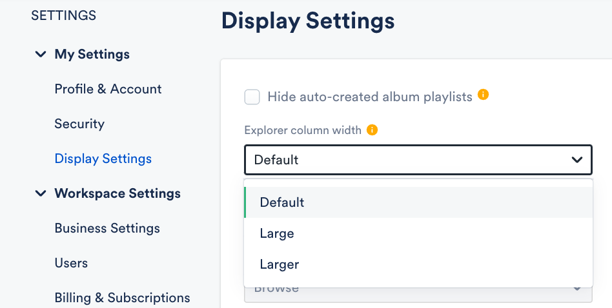Click the My Settings heading
612x308 pixels.
coord(92,54)
